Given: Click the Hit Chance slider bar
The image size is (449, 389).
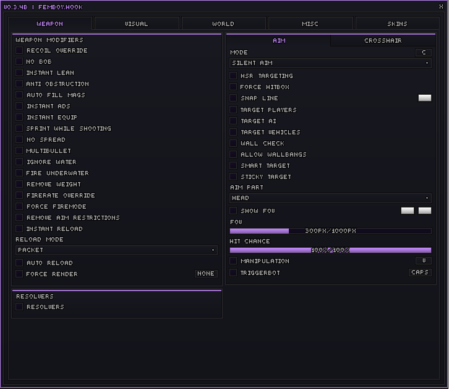Looking at the screenshot, I should [330, 250].
